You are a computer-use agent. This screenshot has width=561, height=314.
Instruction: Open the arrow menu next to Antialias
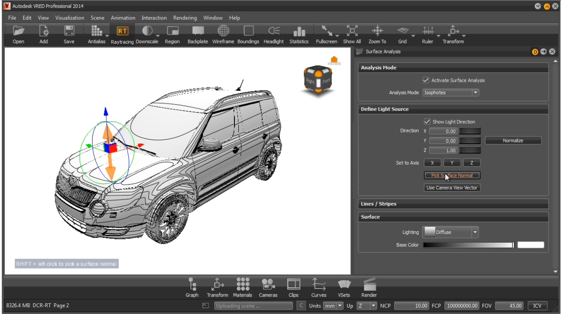107,36
